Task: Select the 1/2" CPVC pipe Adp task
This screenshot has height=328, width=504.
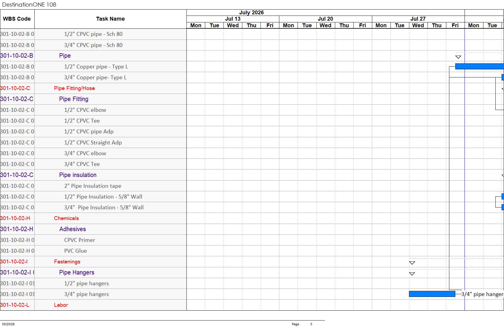Action: (89, 132)
